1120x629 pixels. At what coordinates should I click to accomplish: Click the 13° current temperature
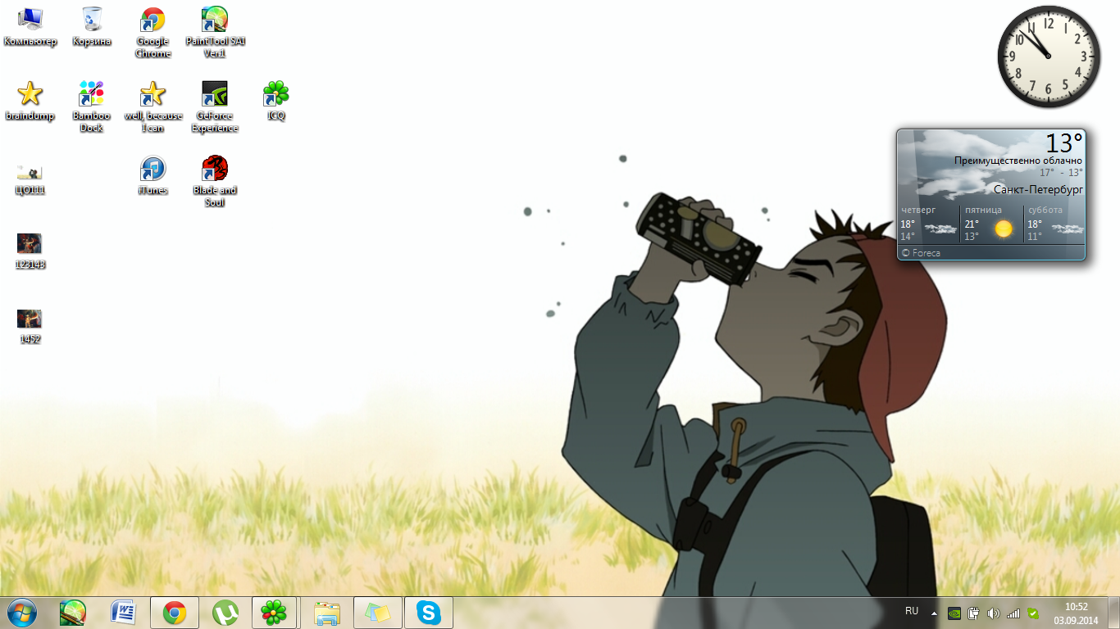click(x=1064, y=143)
